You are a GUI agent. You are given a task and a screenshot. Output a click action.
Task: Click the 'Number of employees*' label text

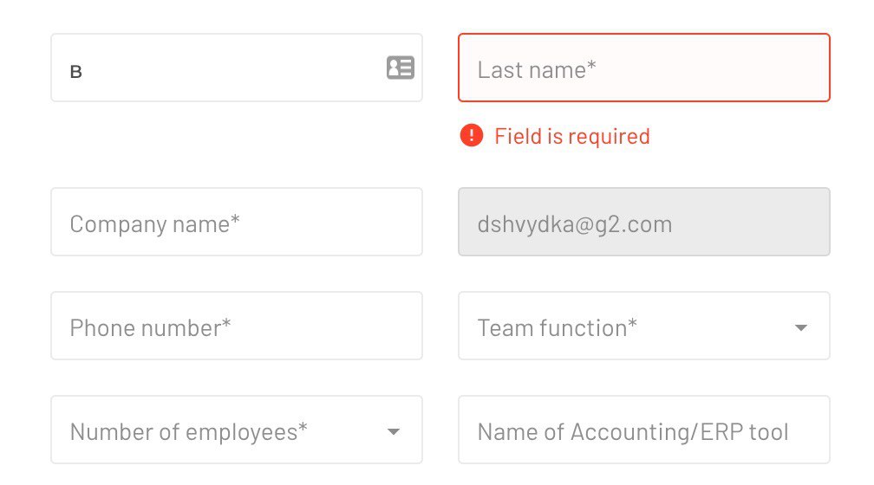[189, 432]
